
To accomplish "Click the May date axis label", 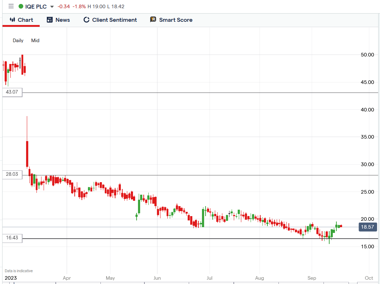I will 110,278.
